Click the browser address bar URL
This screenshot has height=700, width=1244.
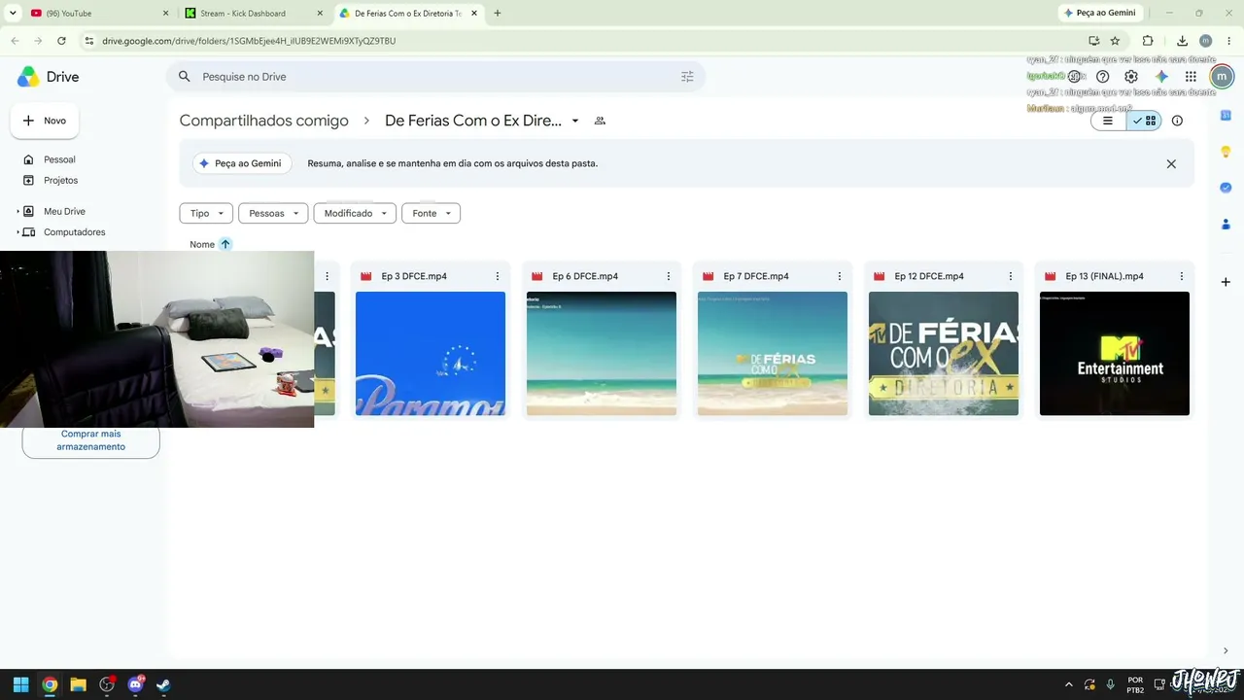249,41
